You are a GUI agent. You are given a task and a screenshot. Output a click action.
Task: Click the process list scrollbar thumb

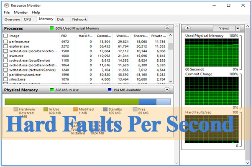tap(171, 46)
